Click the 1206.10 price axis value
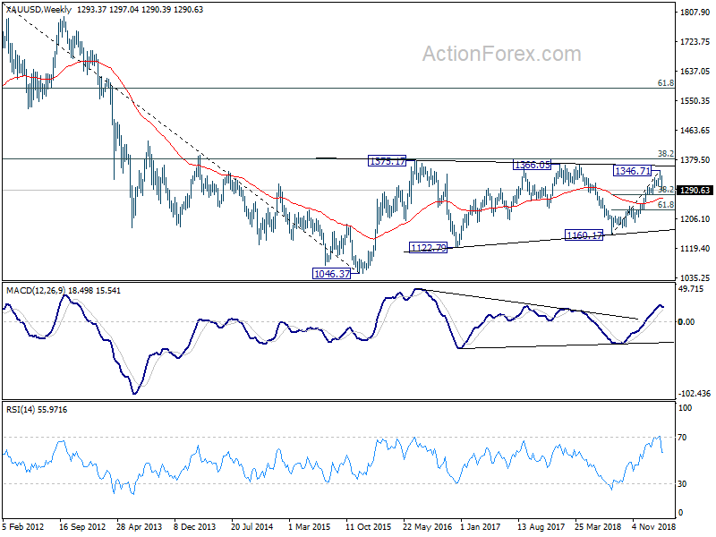716x537 pixels. pyautogui.click(x=695, y=218)
